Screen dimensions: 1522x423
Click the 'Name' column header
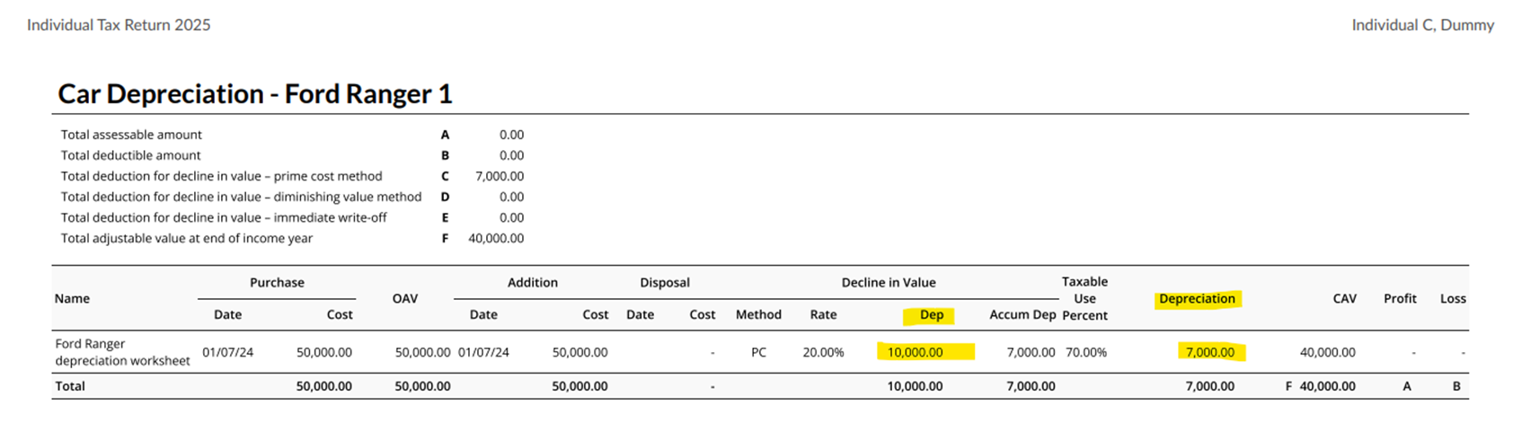pyautogui.click(x=72, y=298)
